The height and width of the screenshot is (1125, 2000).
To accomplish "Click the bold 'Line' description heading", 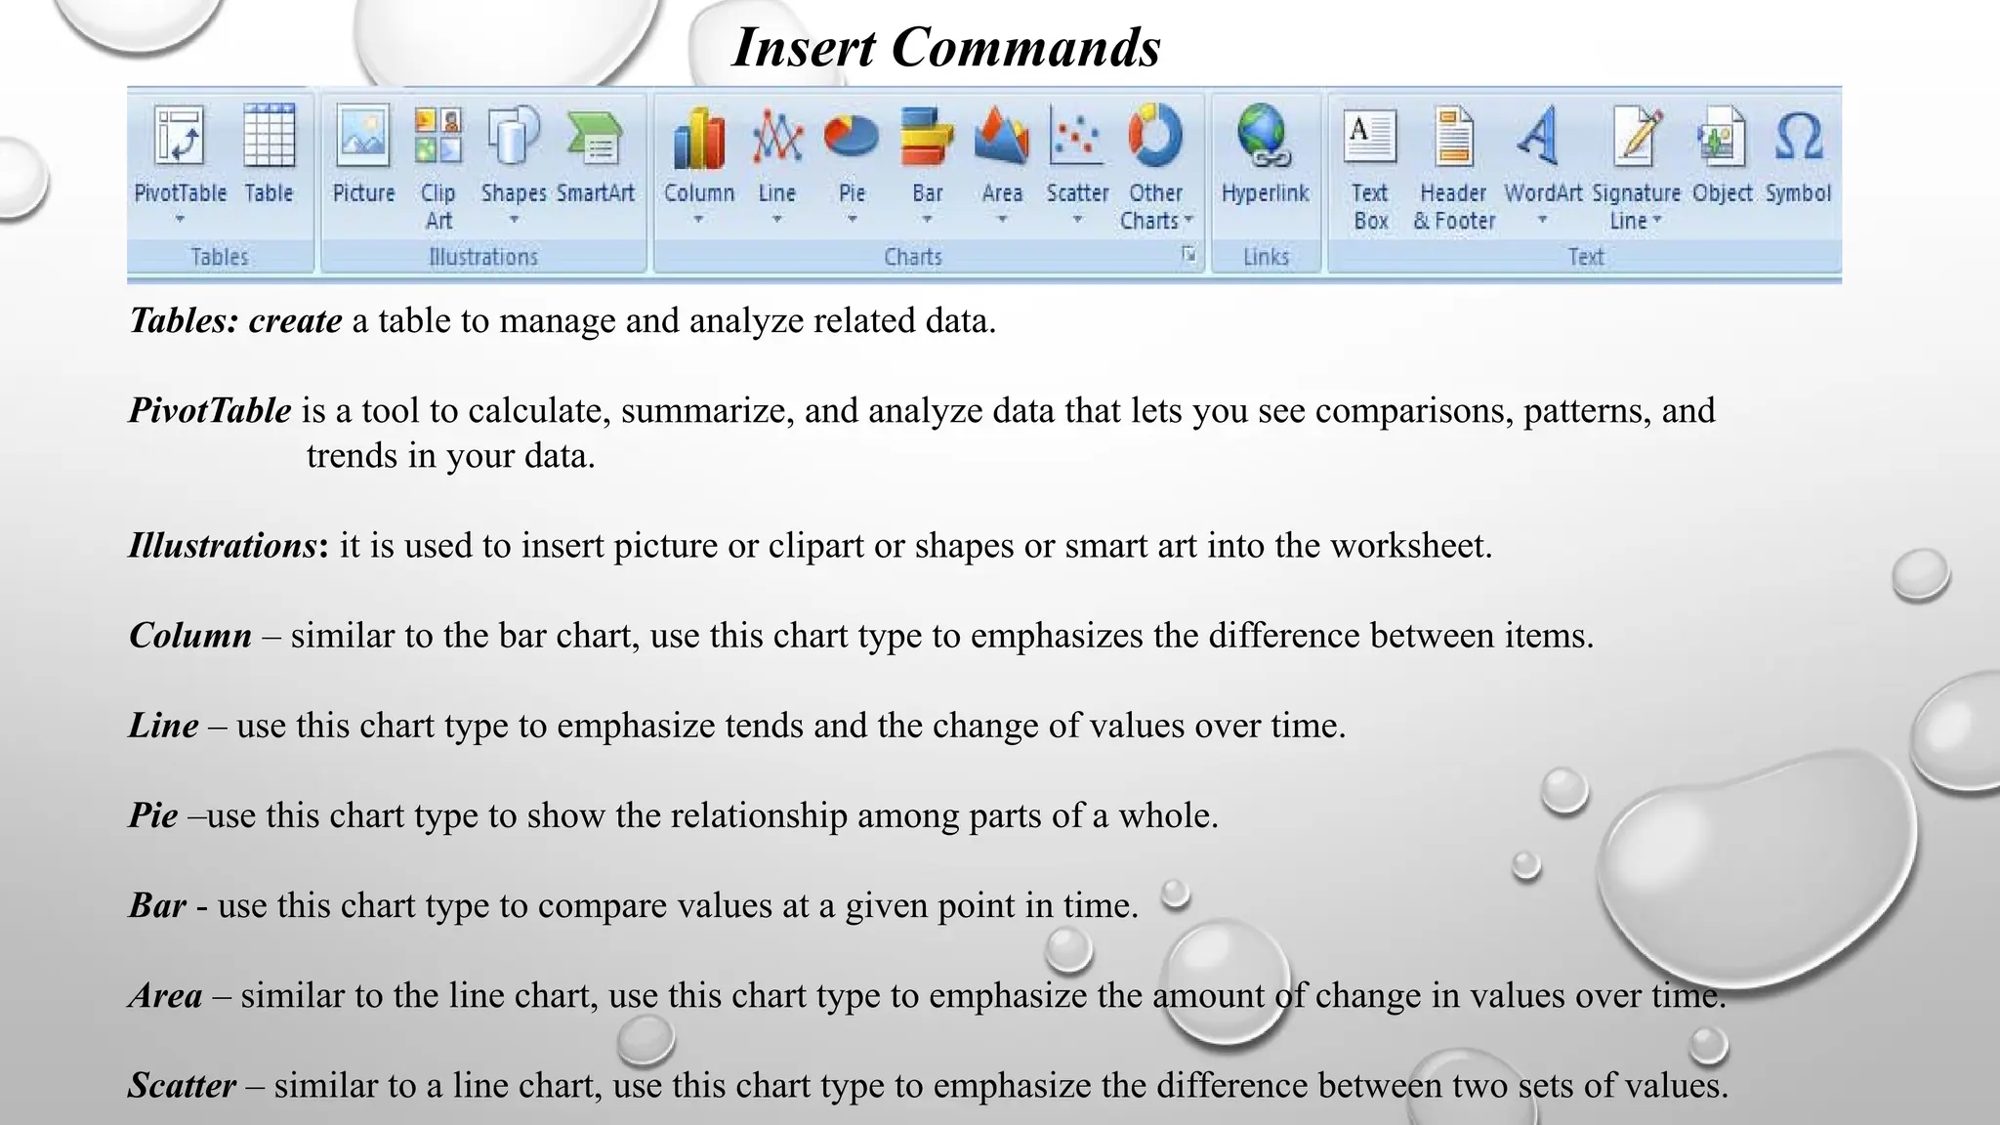I will (x=164, y=726).
